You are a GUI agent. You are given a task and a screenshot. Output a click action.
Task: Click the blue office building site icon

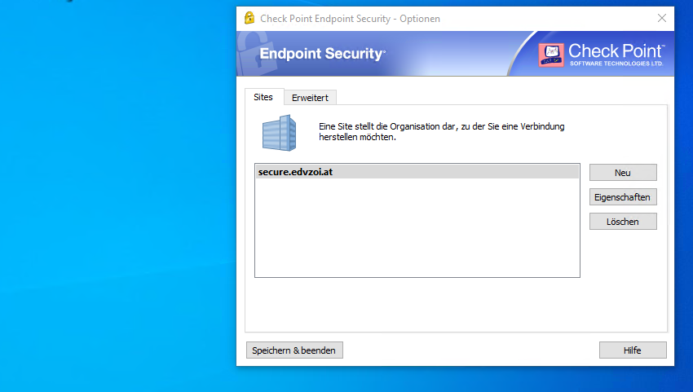point(280,132)
